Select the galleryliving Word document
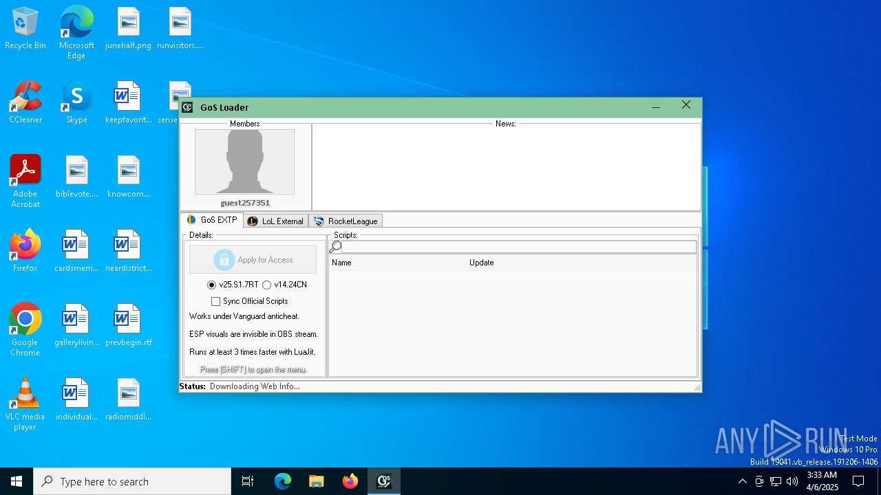The width and height of the screenshot is (881, 495). [76, 326]
